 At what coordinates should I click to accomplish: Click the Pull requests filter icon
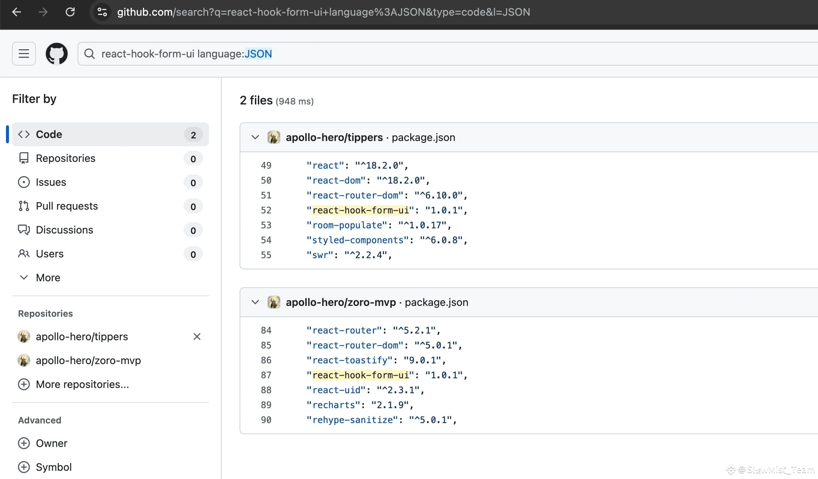click(24, 206)
